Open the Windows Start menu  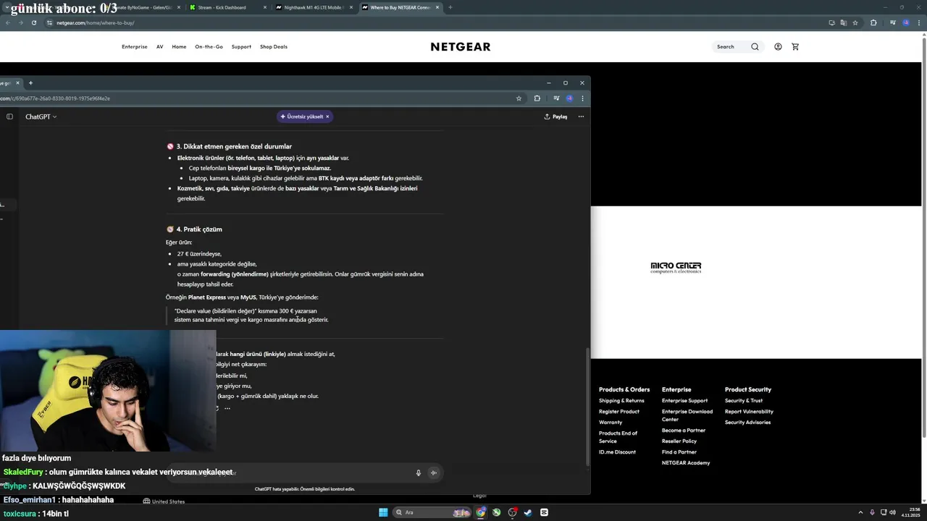pyautogui.click(x=383, y=512)
